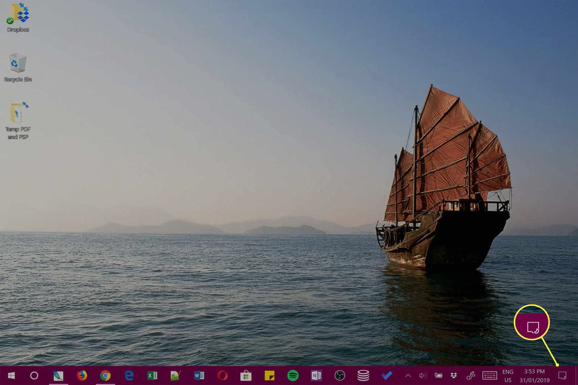Image resolution: width=578 pixels, height=385 pixels.
Task: Launch OBS Studio from taskbar
Action: (x=340, y=375)
